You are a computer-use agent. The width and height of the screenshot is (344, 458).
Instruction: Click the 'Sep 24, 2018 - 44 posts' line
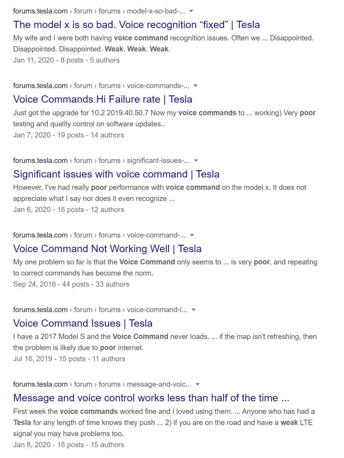pyautogui.click(x=71, y=284)
